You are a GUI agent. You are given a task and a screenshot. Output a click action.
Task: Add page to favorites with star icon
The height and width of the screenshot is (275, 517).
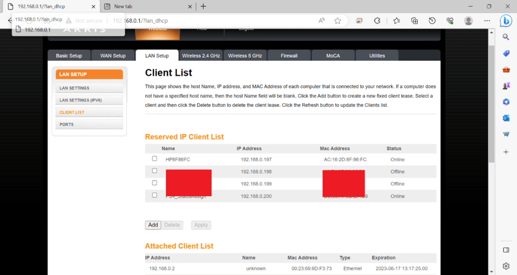337,21
